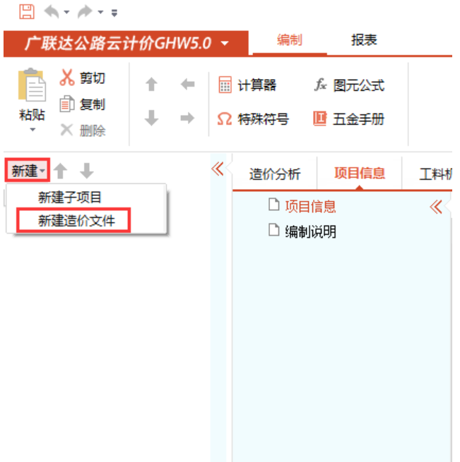Switch to the 造价分析 tab
This screenshot has width=460, height=462.
pos(275,174)
